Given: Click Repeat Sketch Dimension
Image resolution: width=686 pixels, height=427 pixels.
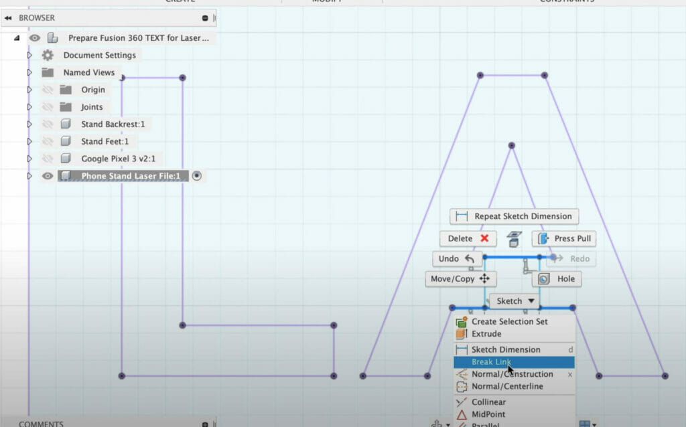Looking at the screenshot, I should click(x=514, y=216).
